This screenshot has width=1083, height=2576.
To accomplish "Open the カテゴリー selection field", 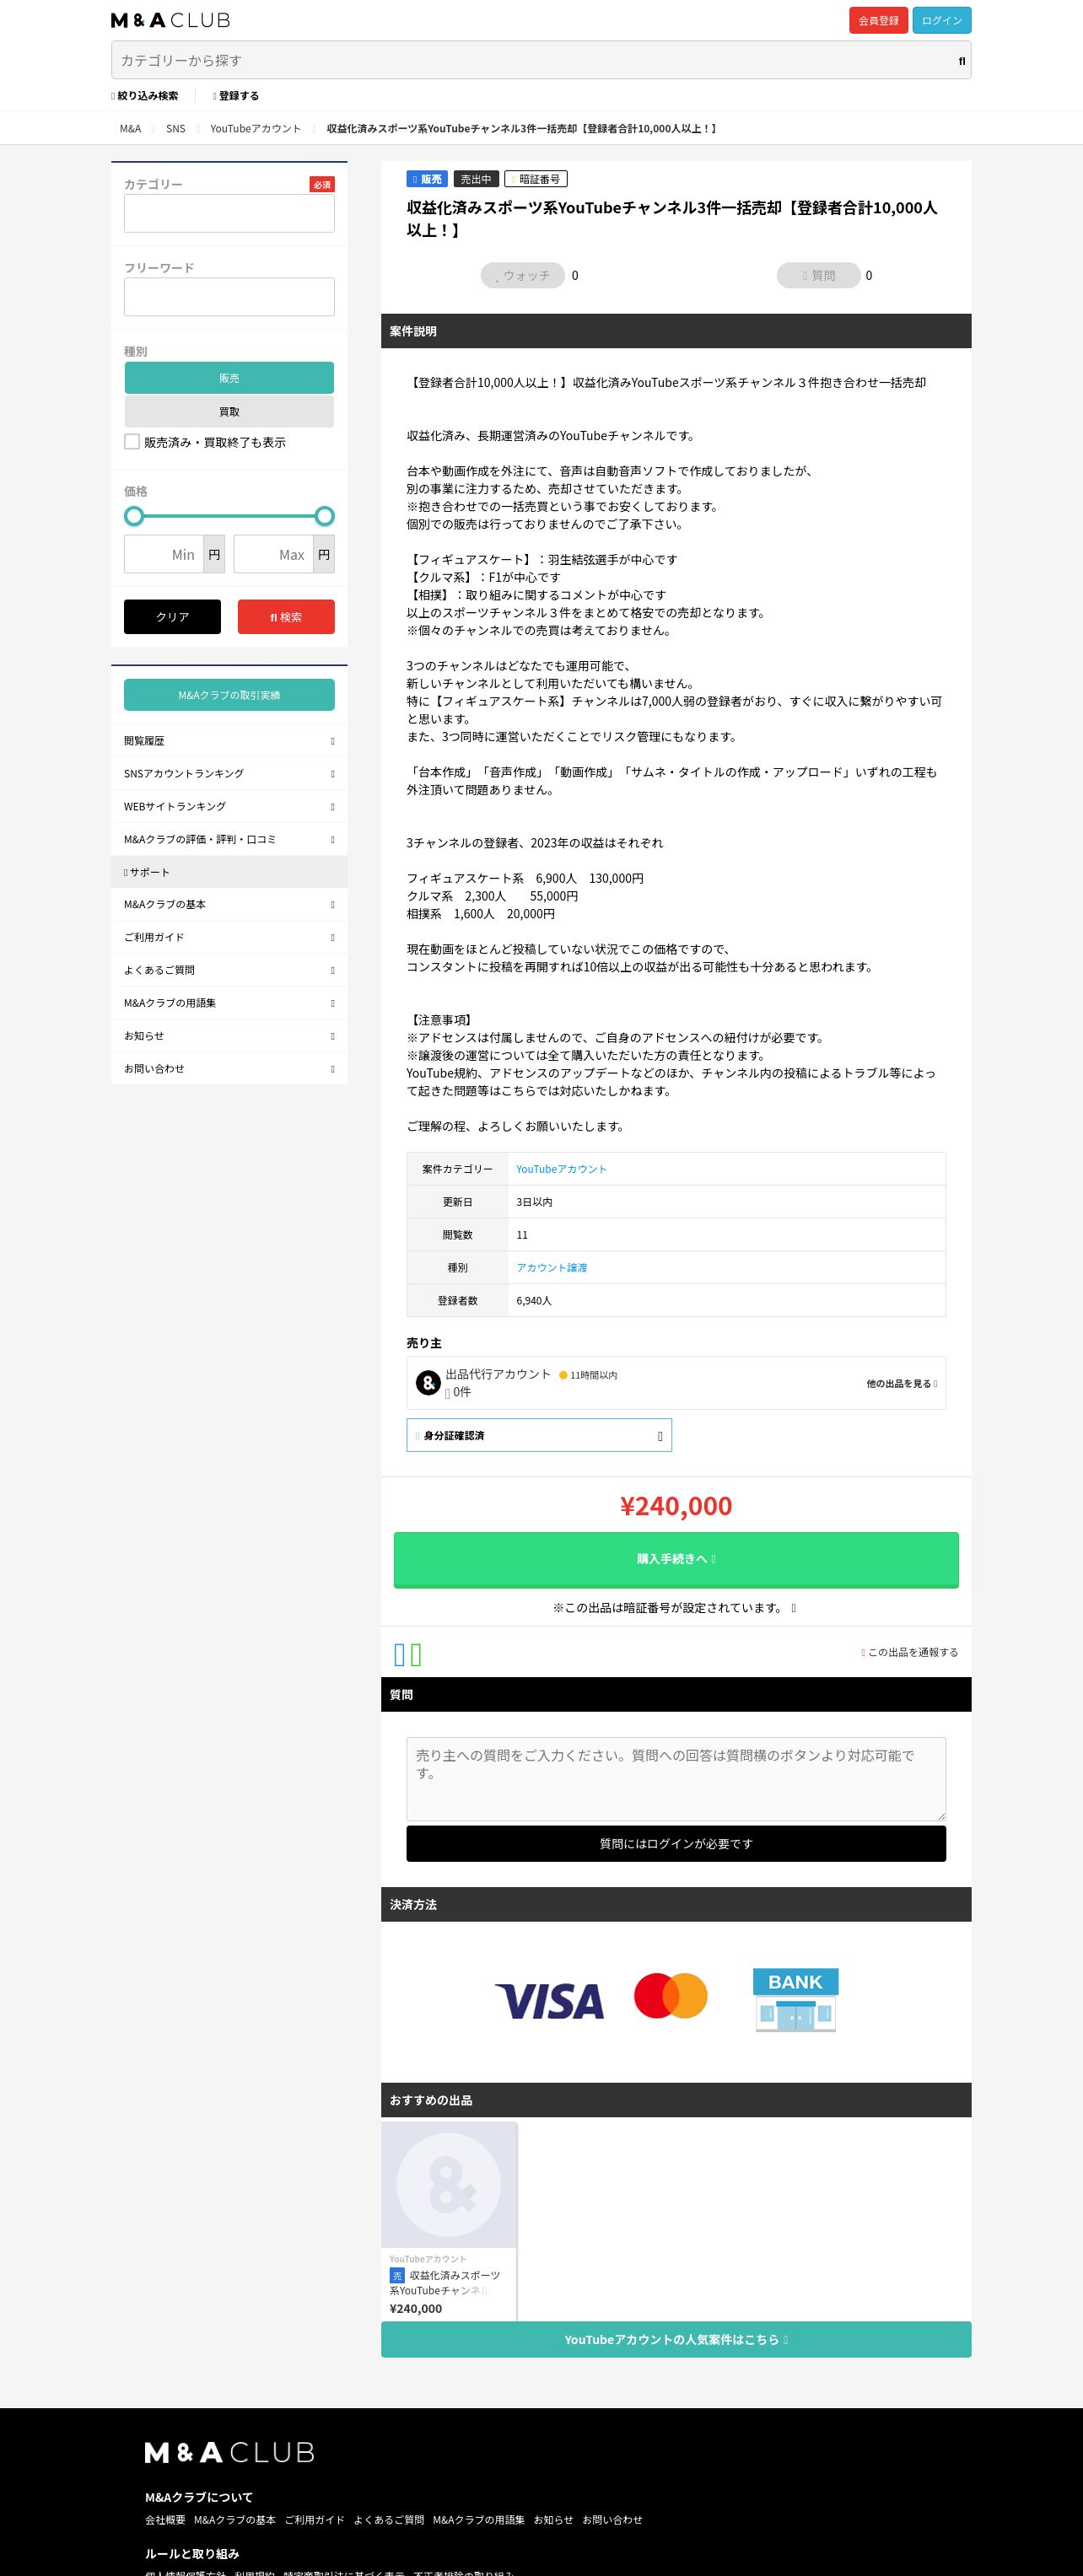I will point(229,213).
